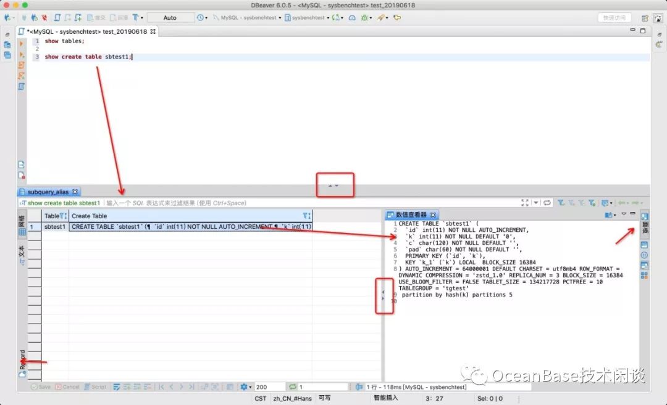
Task: Click the green bug debug icon
Action: (364, 18)
